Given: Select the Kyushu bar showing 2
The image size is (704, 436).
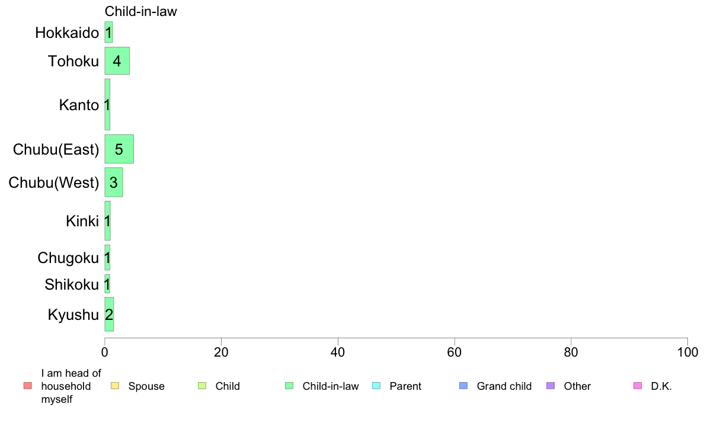Looking at the screenshot, I should pyautogui.click(x=109, y=315).
